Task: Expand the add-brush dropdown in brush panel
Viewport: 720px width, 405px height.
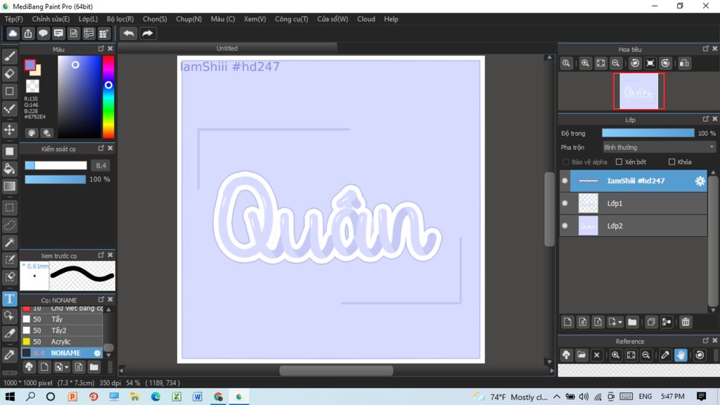Action: [x=67, y=367]
